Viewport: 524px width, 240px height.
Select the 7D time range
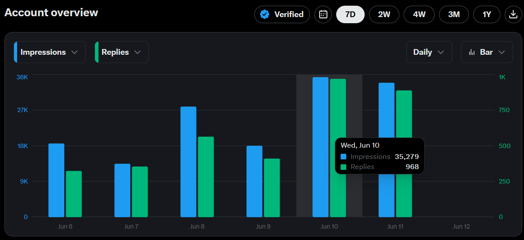[350, 14]
